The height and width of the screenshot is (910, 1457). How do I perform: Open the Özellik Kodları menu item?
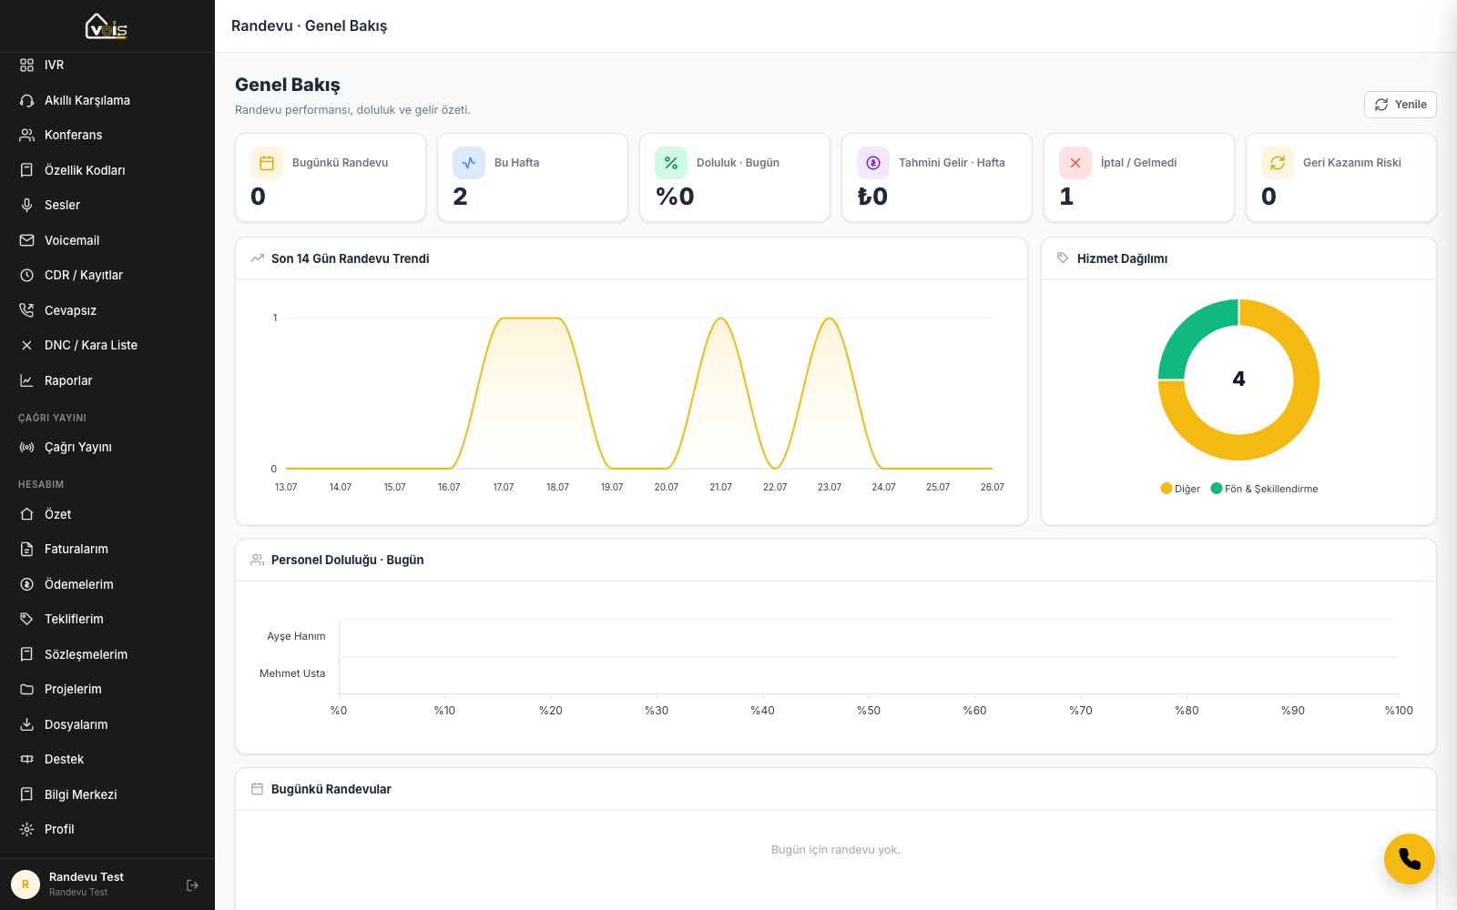pyautogui.click(x=107, y=170)
